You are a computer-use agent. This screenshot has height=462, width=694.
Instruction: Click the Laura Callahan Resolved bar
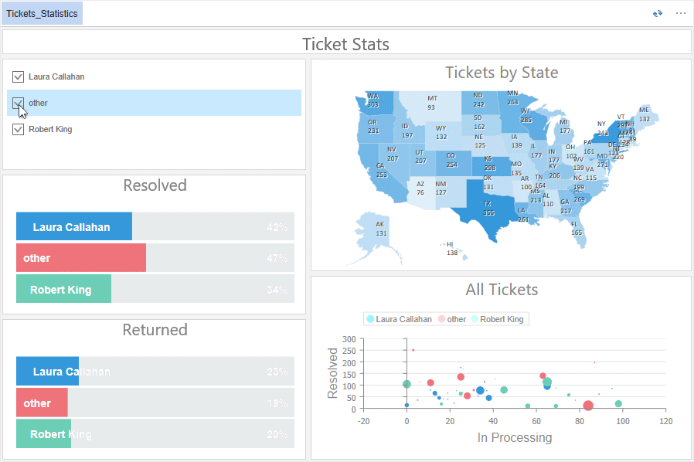coord(74,226)
